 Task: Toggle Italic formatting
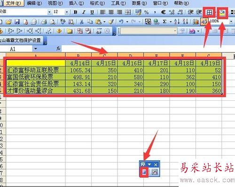point(84,12)
